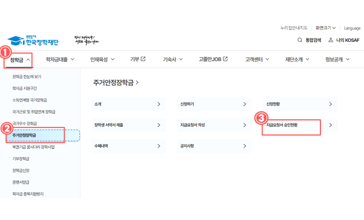Open the 고졸만JOB menu item
Screen dimensions: 364x220
coord(213,59)
